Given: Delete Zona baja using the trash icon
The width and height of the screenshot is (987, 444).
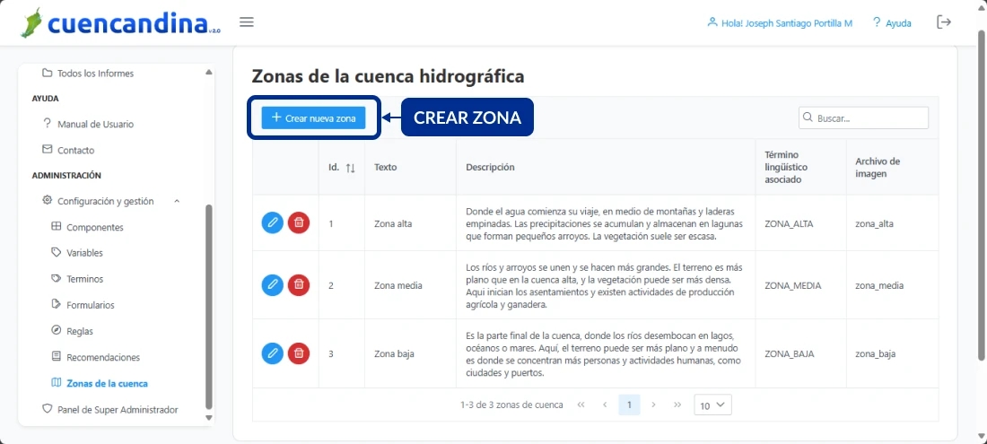Looking at the screenshot, I should pyautogui.click(x=299, y=353).
